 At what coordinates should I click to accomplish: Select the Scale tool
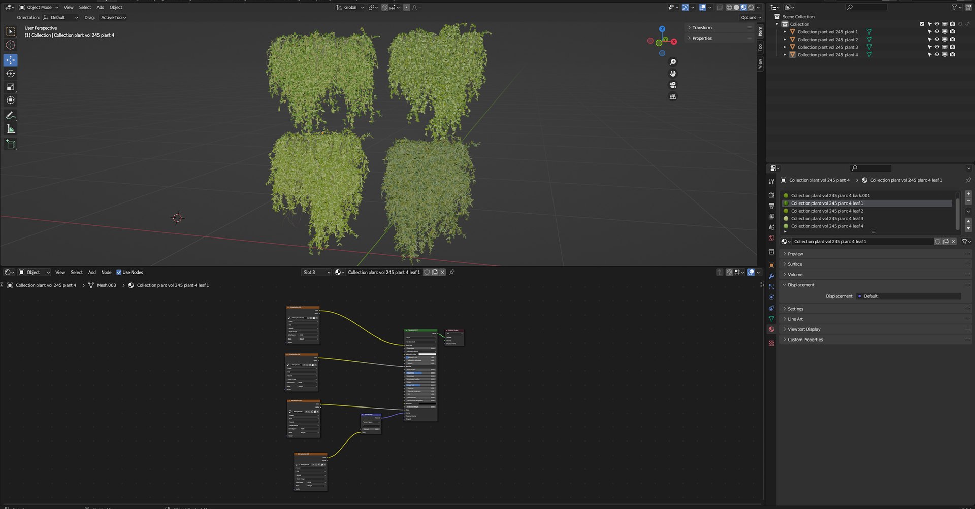pos(11,87)
